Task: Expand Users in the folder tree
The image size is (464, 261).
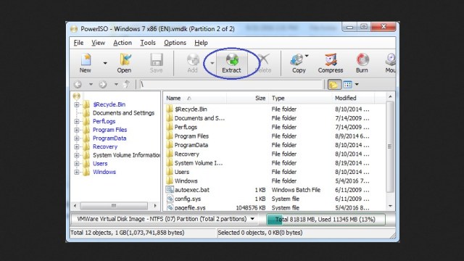Action: tap(77, 164)
